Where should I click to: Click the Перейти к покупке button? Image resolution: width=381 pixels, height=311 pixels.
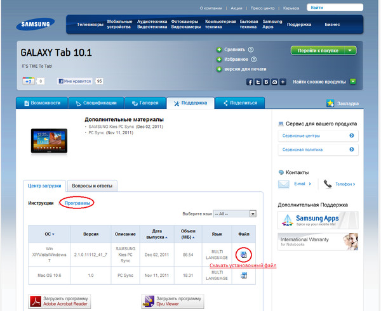tap(318, 51)
